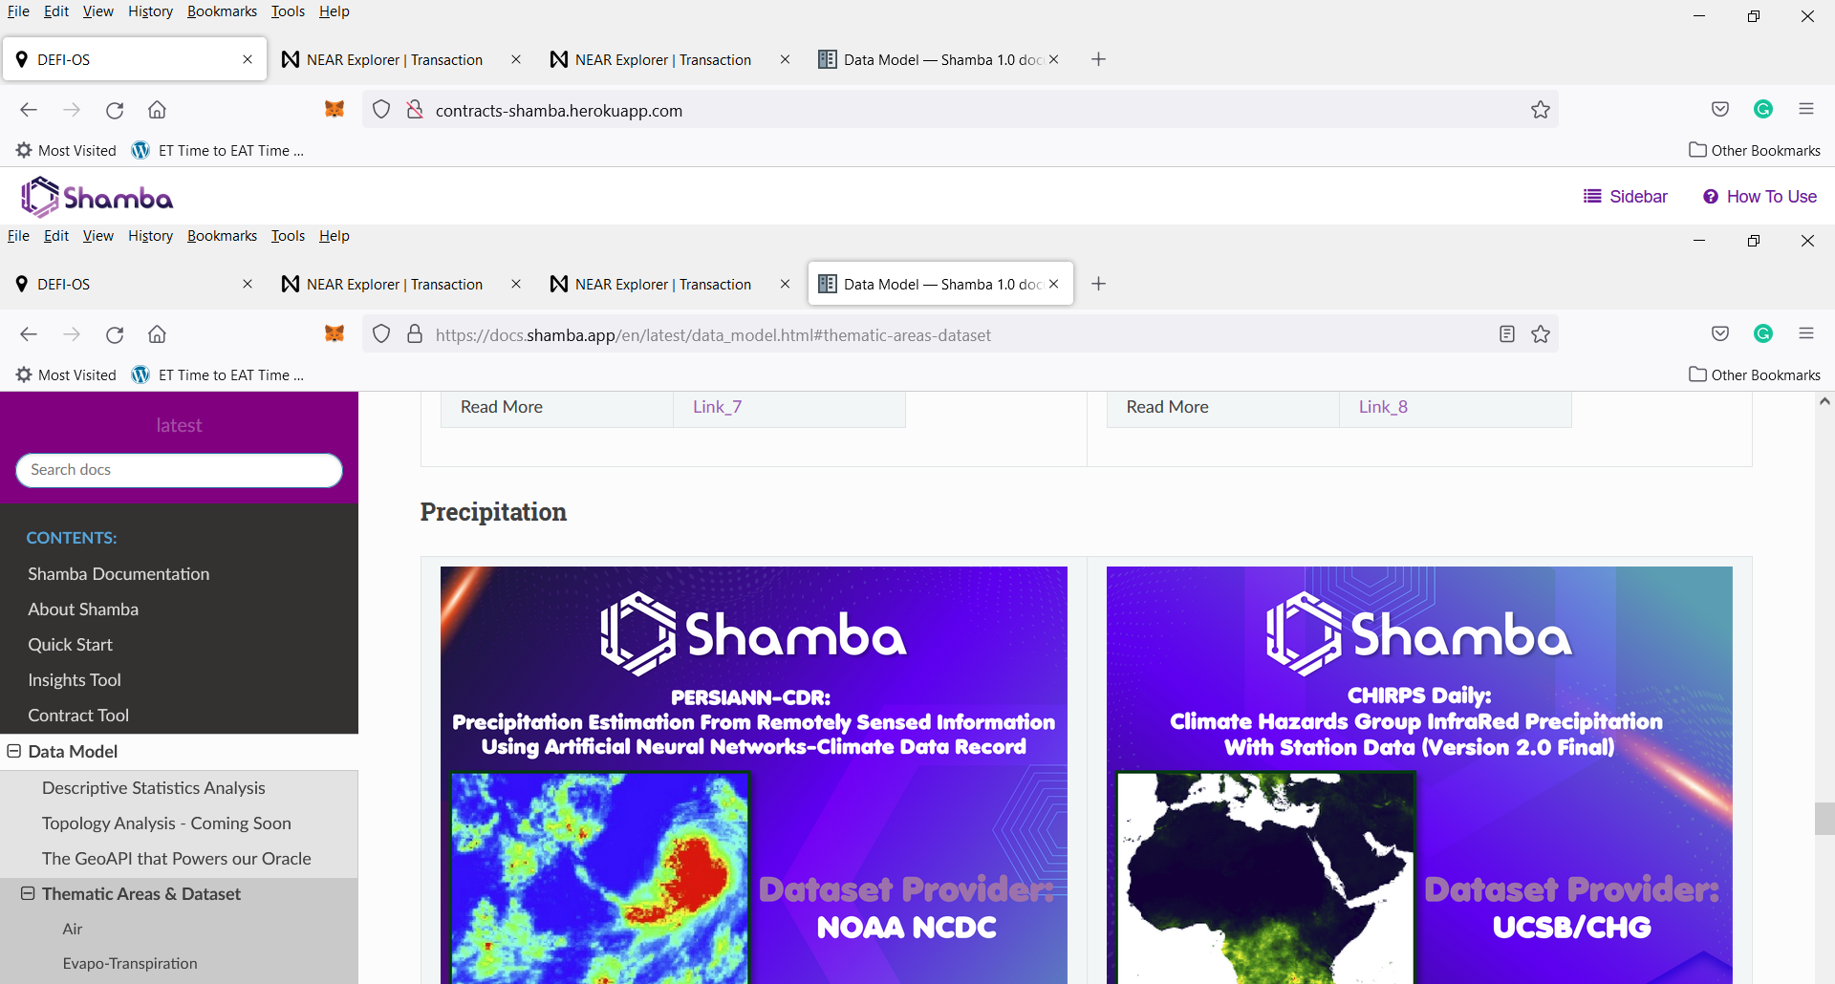
Task: Open Other Bookmarks folder in lower window
Action: pos(1755,374)
